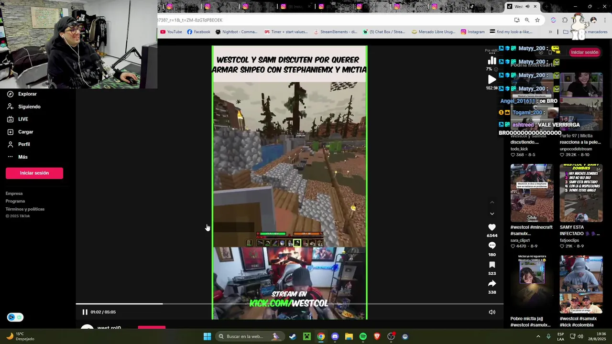The image size is (612, 344).
Task: Like the video with the heart icon
Action: (x=492, y=227)
